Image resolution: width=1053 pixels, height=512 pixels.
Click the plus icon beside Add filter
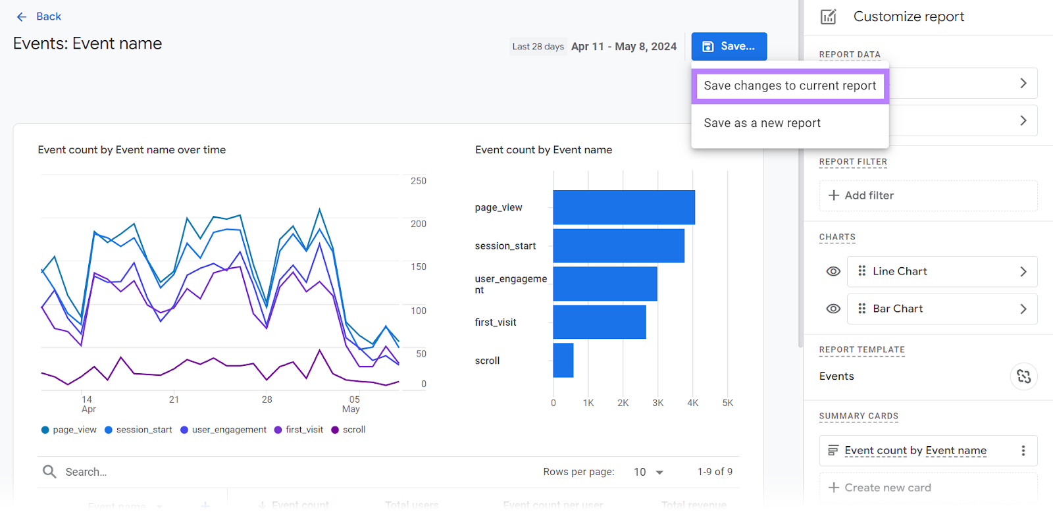click(x=834, y=195)
